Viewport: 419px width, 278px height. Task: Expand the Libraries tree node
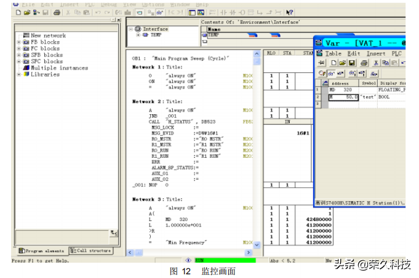coord(18,75)
